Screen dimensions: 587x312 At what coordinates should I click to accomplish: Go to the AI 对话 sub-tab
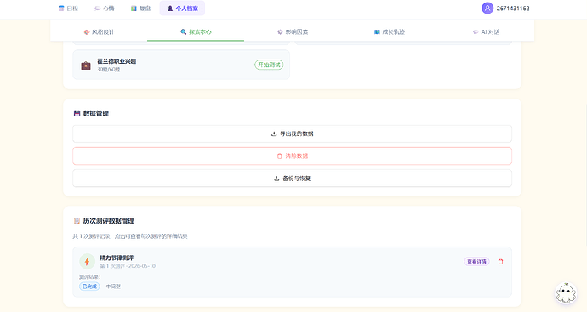pyautogui.click(x=486, y=31)
